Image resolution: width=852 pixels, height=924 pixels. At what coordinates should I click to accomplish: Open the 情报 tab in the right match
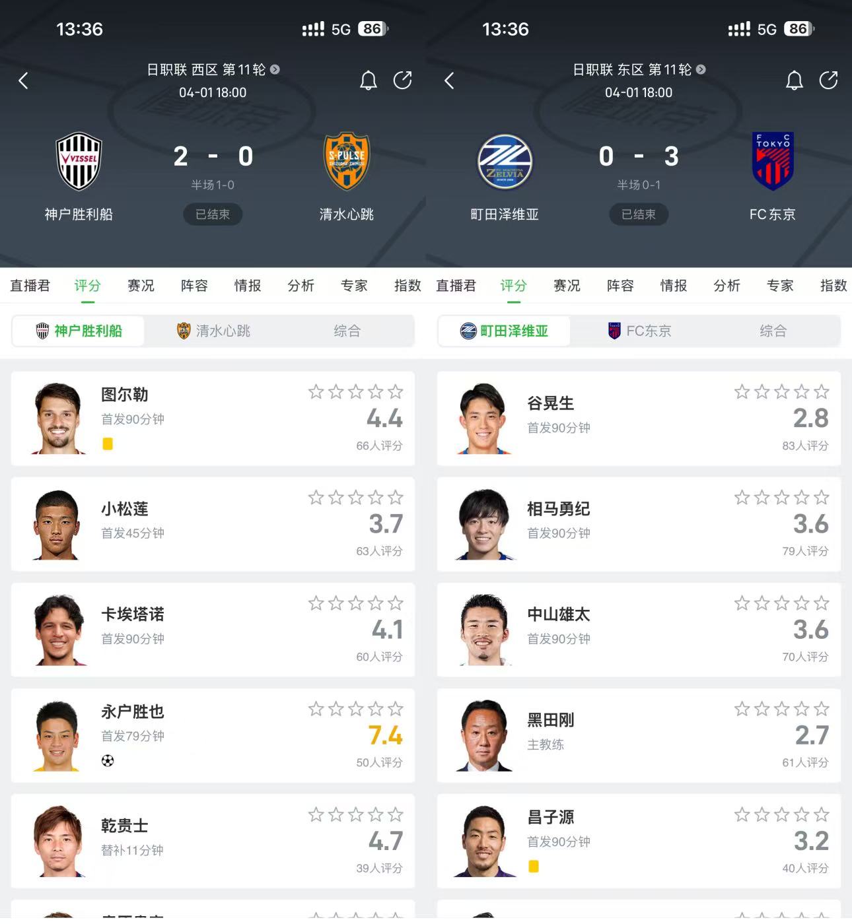(x=674, y=286)
